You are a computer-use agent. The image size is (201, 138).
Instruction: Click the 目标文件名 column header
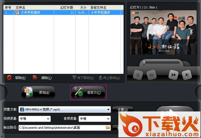pyautogui.click(x=105, y=7)
